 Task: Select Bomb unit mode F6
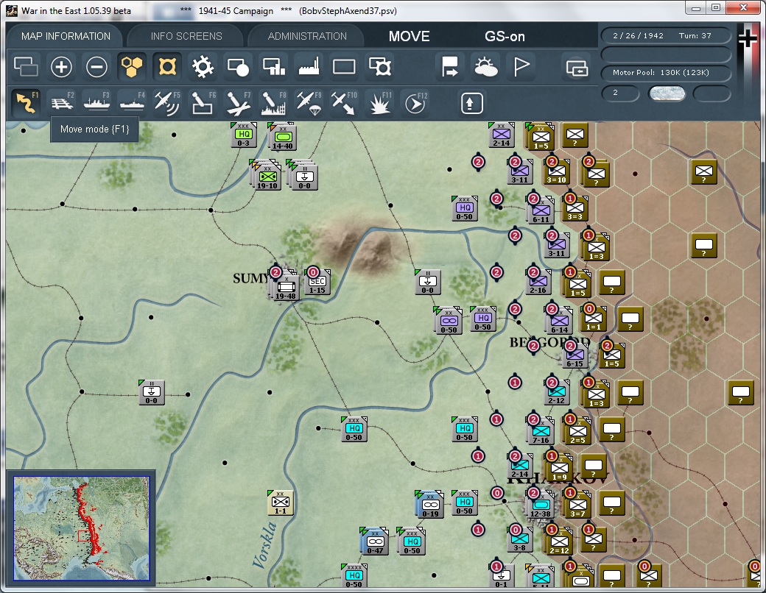tap(203, 102)
